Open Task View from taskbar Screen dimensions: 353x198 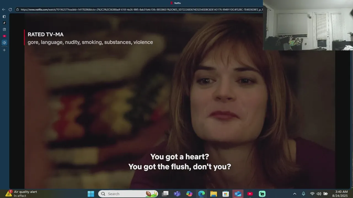pyautogui.click(x=165, y=194)
